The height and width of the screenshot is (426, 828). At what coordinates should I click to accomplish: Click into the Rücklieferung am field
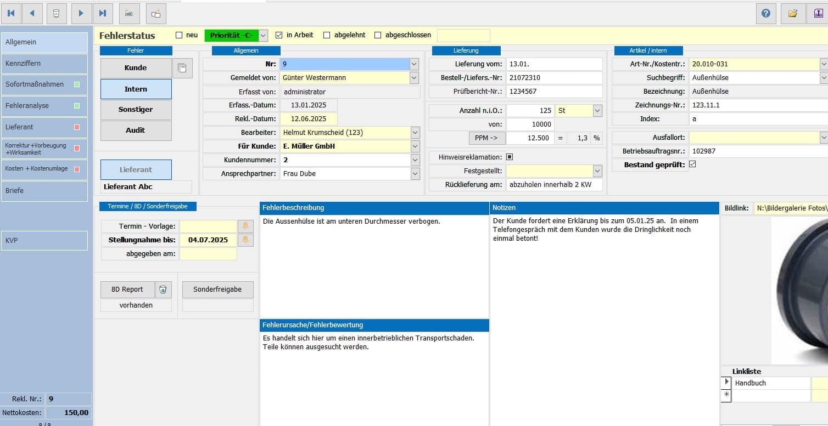(553, 185)
